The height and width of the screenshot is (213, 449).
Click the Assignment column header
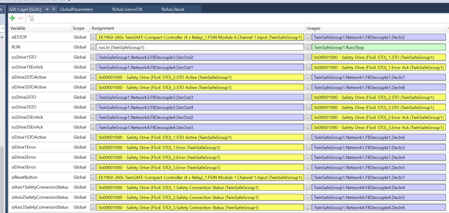point(103,28)
